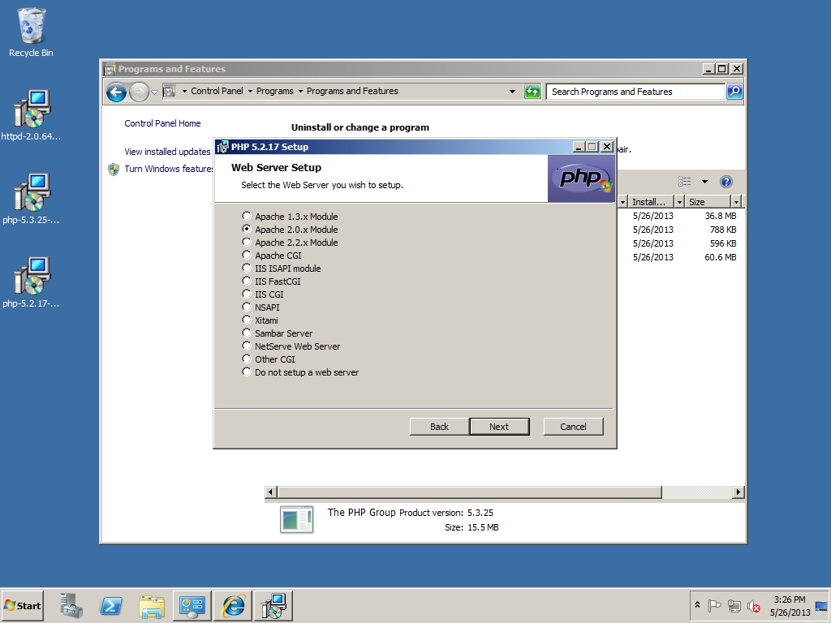Select the php-5.3.25 installer desktop icon

click(31, 199)
